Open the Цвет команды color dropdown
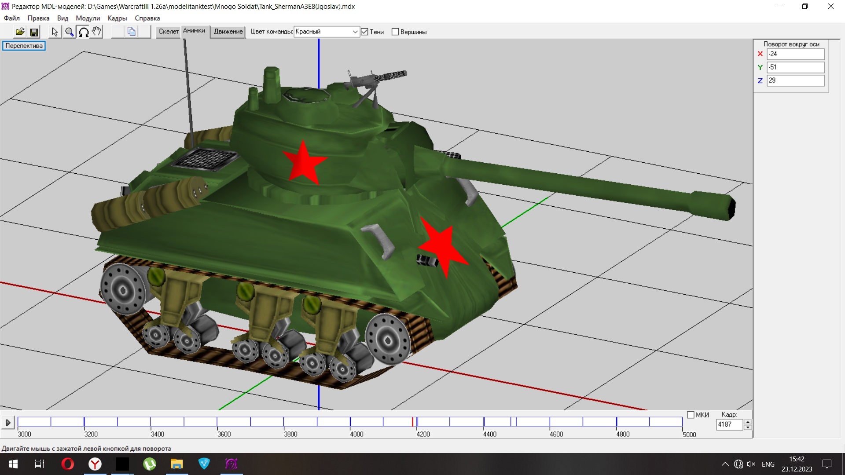This screenshot has width=845, height=475. pyautogui.click(x=355, y=32)
